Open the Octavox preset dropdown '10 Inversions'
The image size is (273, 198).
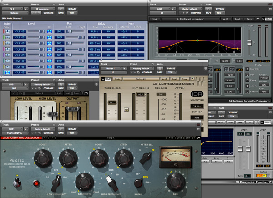point(43,9)
